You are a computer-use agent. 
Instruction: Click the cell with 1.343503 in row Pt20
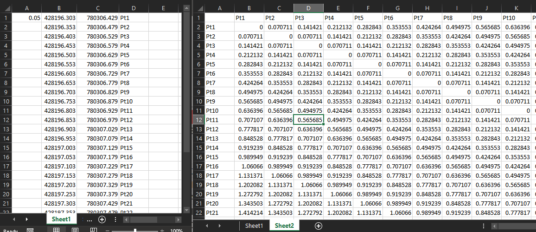(249, 203)
